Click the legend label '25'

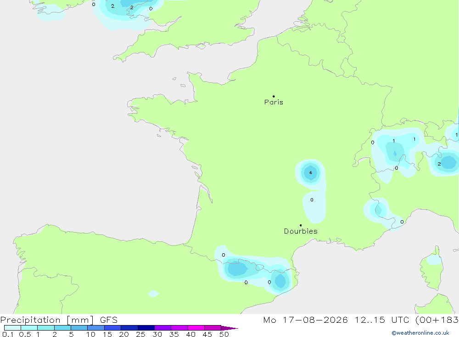tap(140, 334)
